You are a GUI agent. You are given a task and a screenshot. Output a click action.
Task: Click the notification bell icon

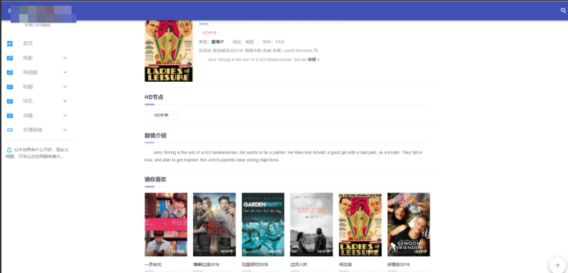tap(9, 149)
